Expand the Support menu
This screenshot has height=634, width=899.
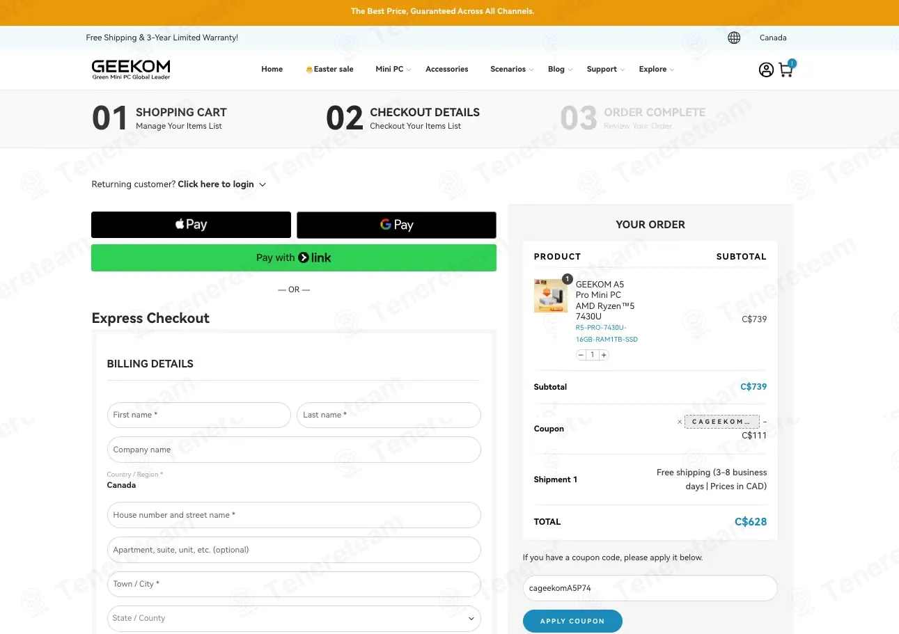coord(606,69)
